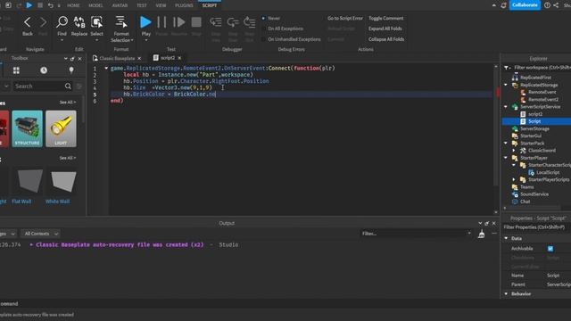Click the Collaborate button
571x321 pixels.
(x=525, y=5)
